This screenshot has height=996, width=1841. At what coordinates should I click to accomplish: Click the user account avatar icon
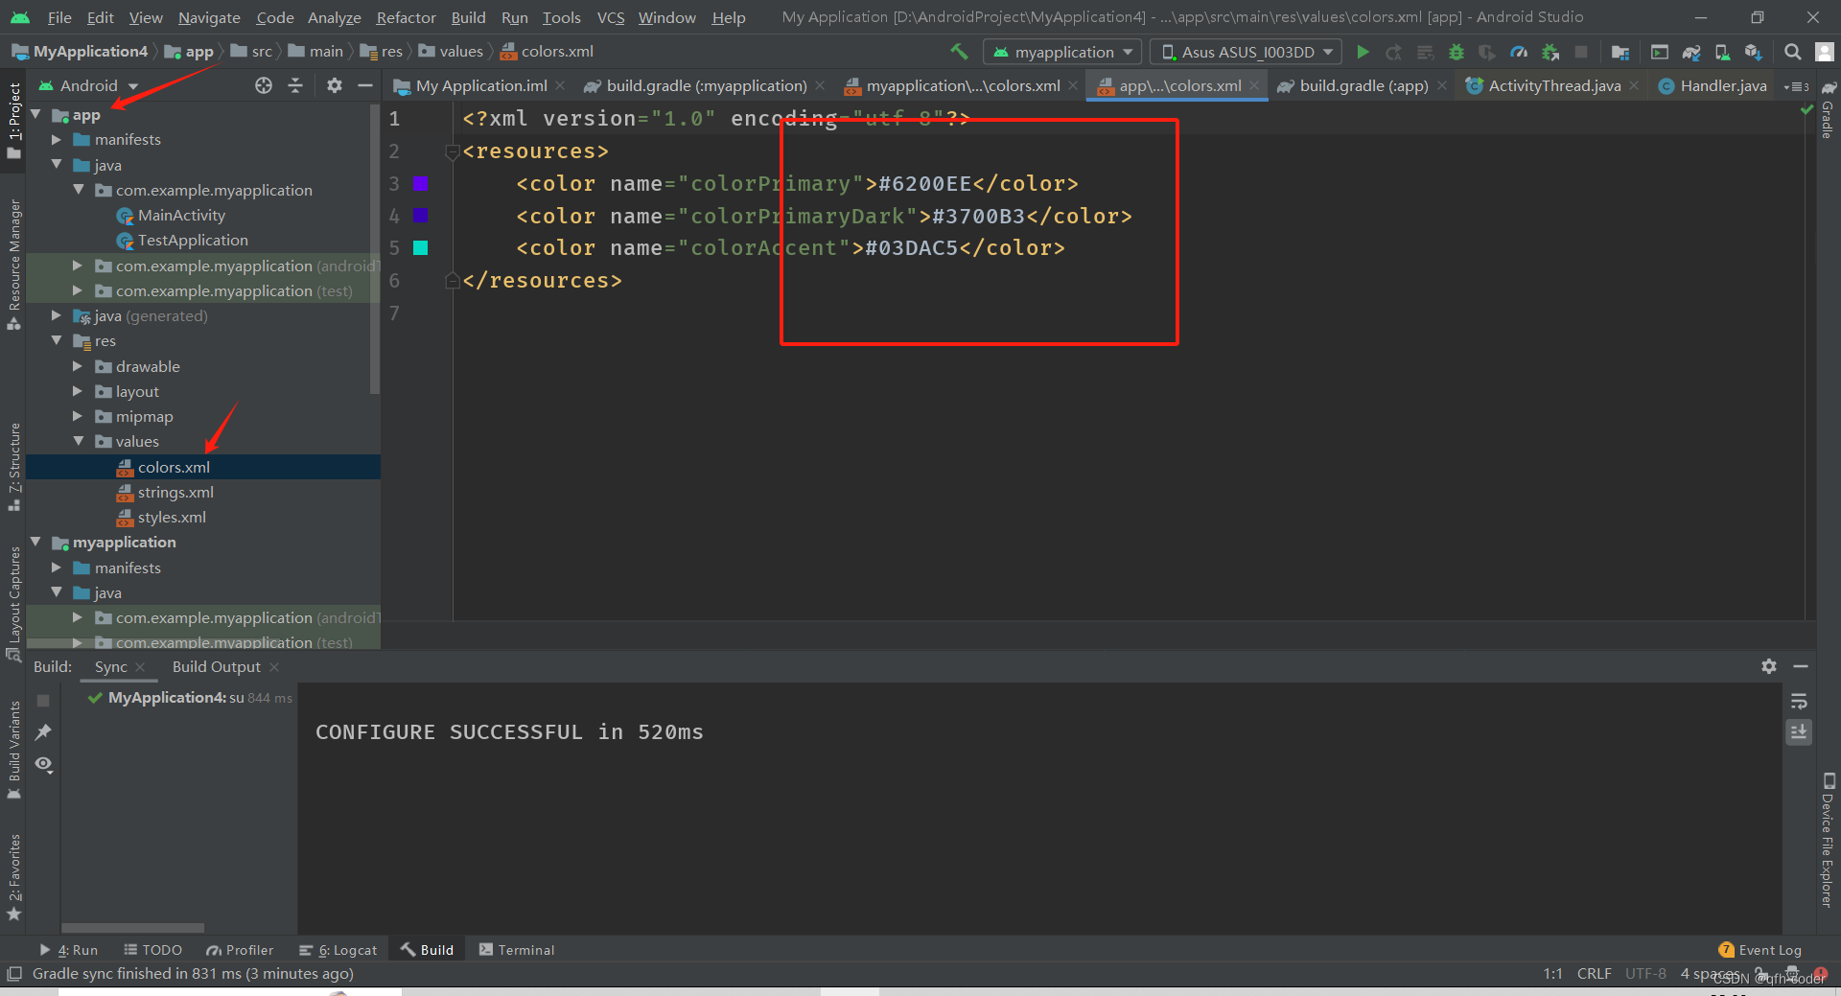pyautogui.click(x=1825, y=52)
